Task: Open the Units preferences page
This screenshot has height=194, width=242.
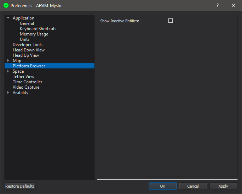Action: pos(24,39)
